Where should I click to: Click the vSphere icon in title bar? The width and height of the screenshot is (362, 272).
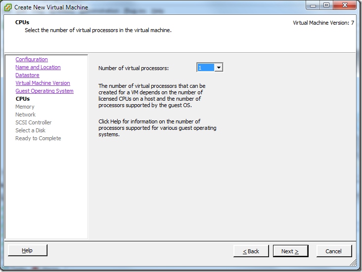click(8, 7)
